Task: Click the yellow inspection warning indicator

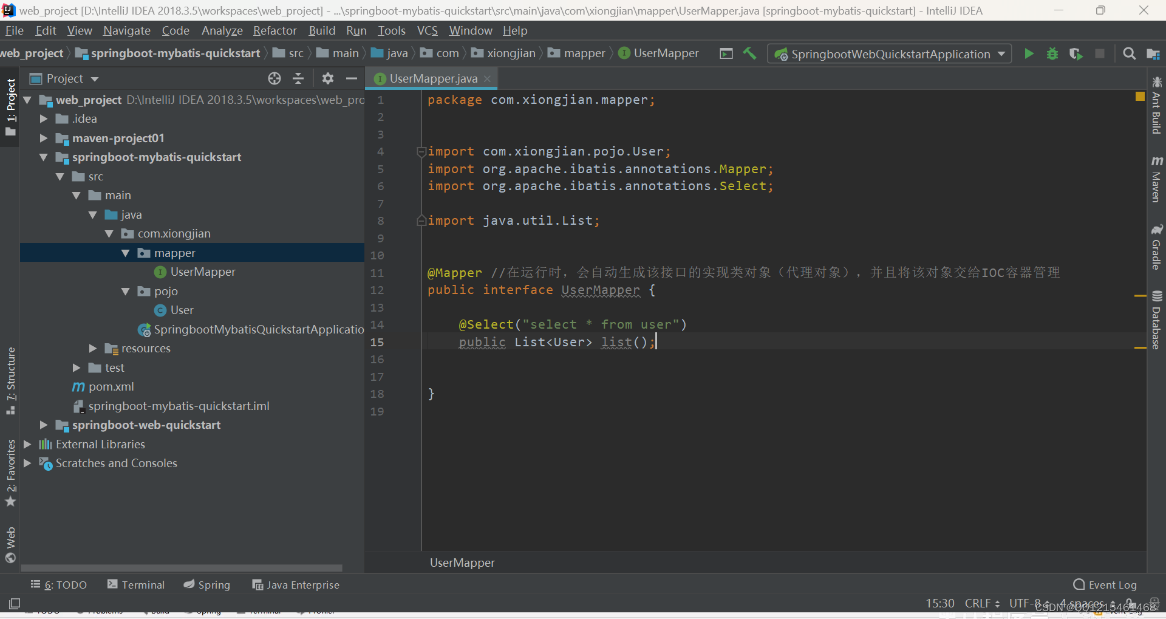Action: pos(1140,97)
